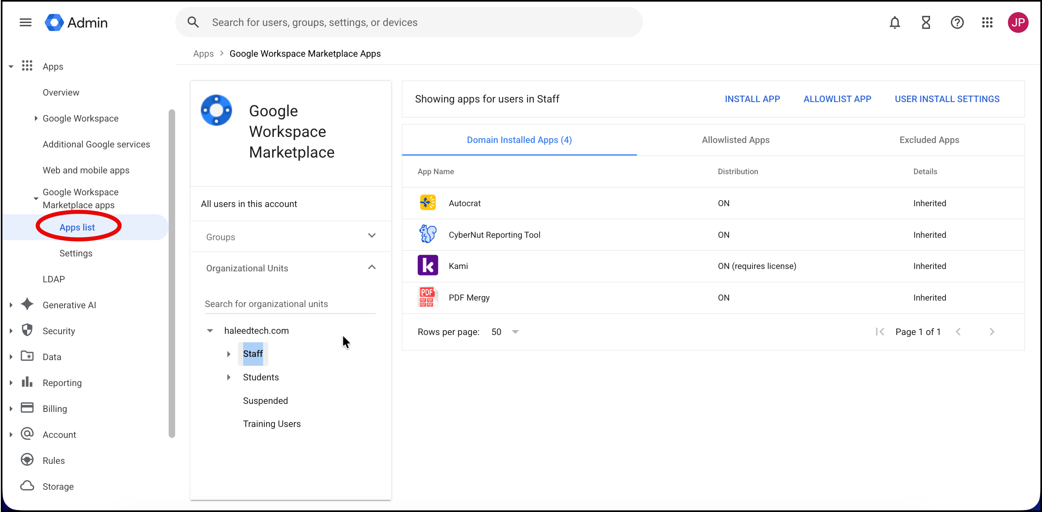This screenshot has height=512, width=1042.
Task: Open Overview in the sidebar
Action: [61, 92]
